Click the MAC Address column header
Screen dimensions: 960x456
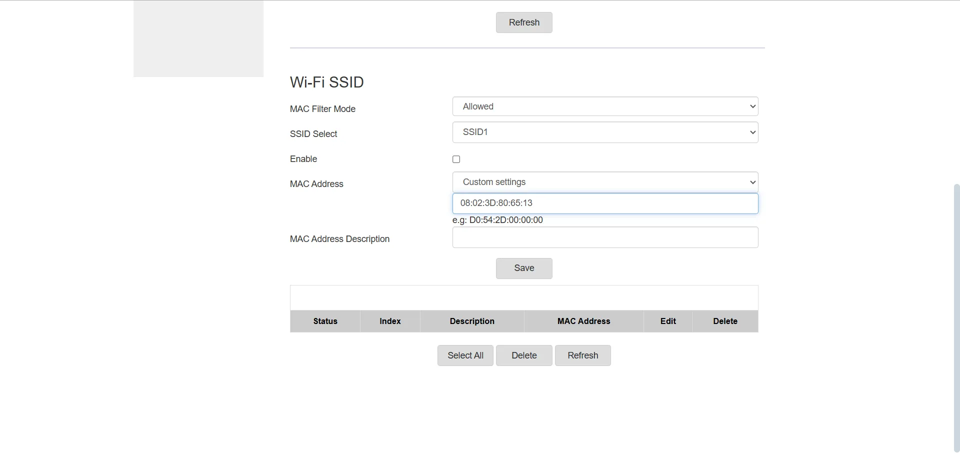(x=583, y=321)
